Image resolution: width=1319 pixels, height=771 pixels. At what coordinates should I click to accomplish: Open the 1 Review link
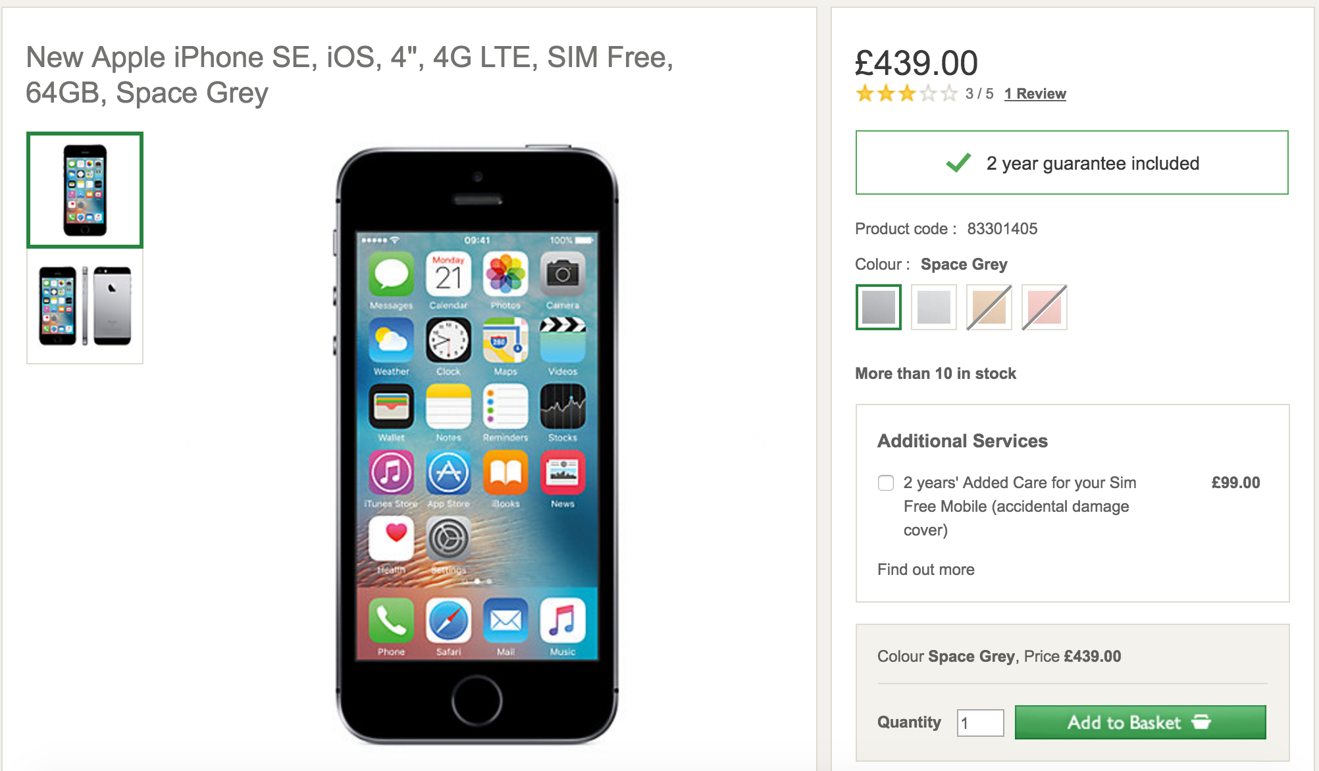pos(1035,93)
